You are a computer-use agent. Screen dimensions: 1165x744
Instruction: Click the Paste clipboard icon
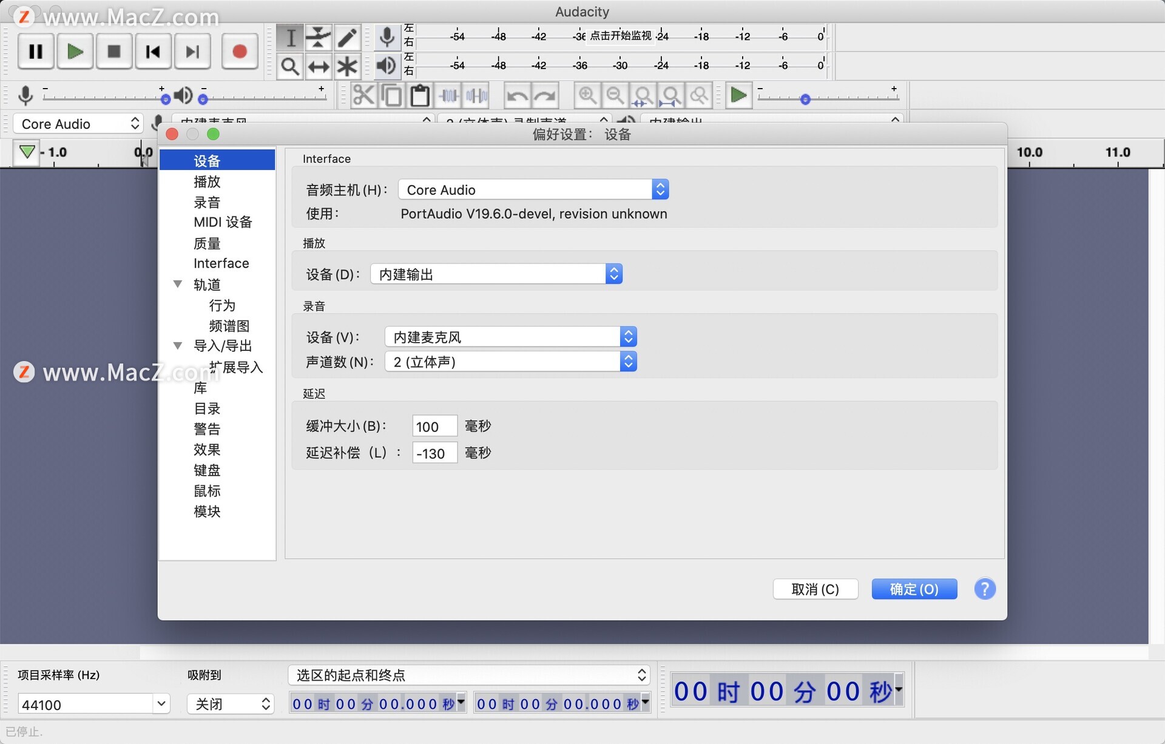pyautogui.click(x=420, y=96)
